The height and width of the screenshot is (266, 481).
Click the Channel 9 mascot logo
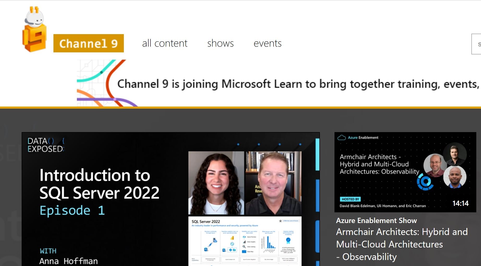click(34, 29)
